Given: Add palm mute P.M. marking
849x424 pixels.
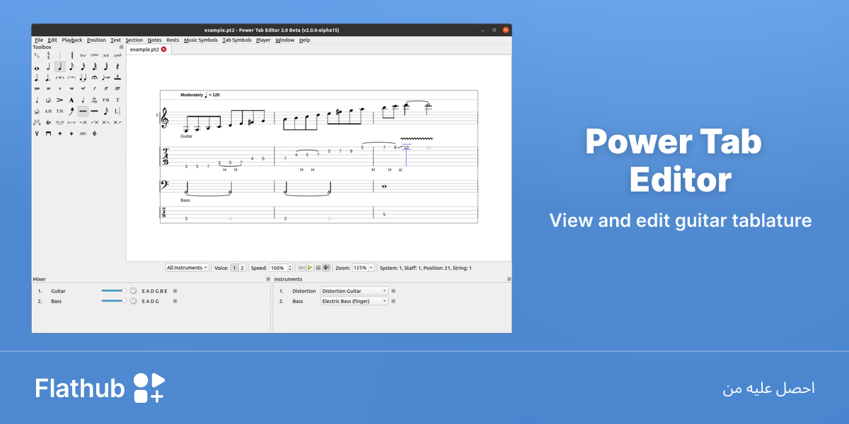Looking at the screenshot, I should point(105,100).
